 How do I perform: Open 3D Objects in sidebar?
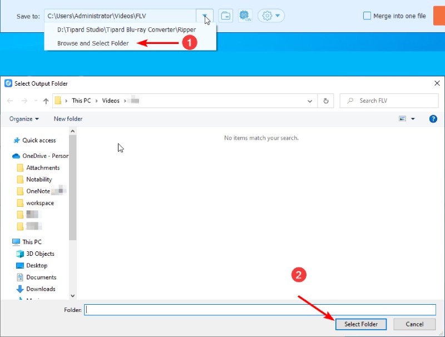pyautogui.click(x=40, y=254)
